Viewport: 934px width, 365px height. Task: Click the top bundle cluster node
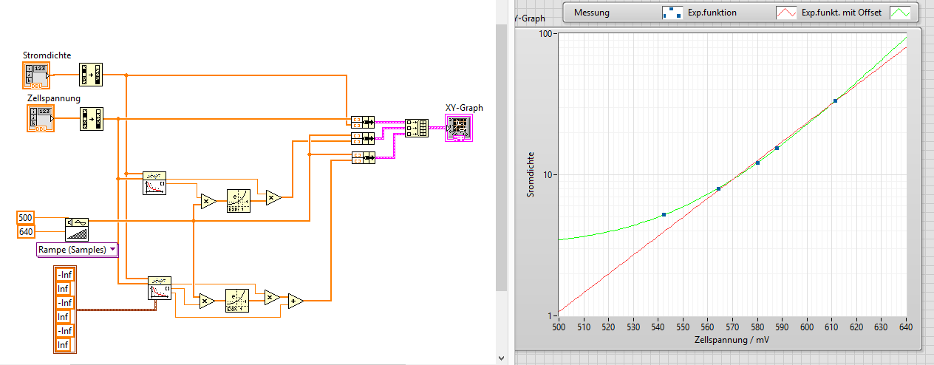point(362,120)
